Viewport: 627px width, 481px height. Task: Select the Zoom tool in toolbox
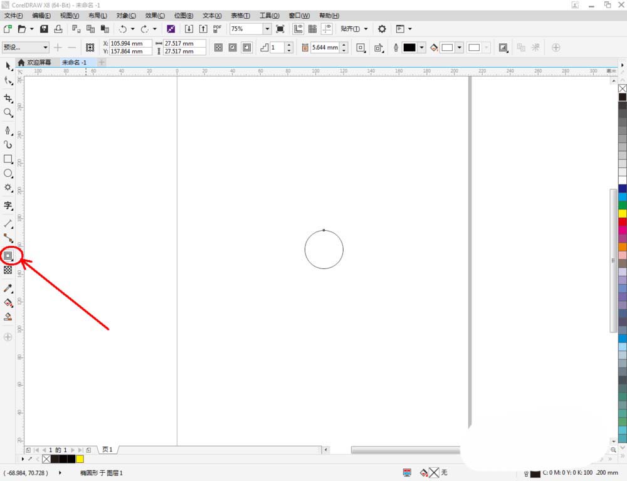tap(8, 113)
